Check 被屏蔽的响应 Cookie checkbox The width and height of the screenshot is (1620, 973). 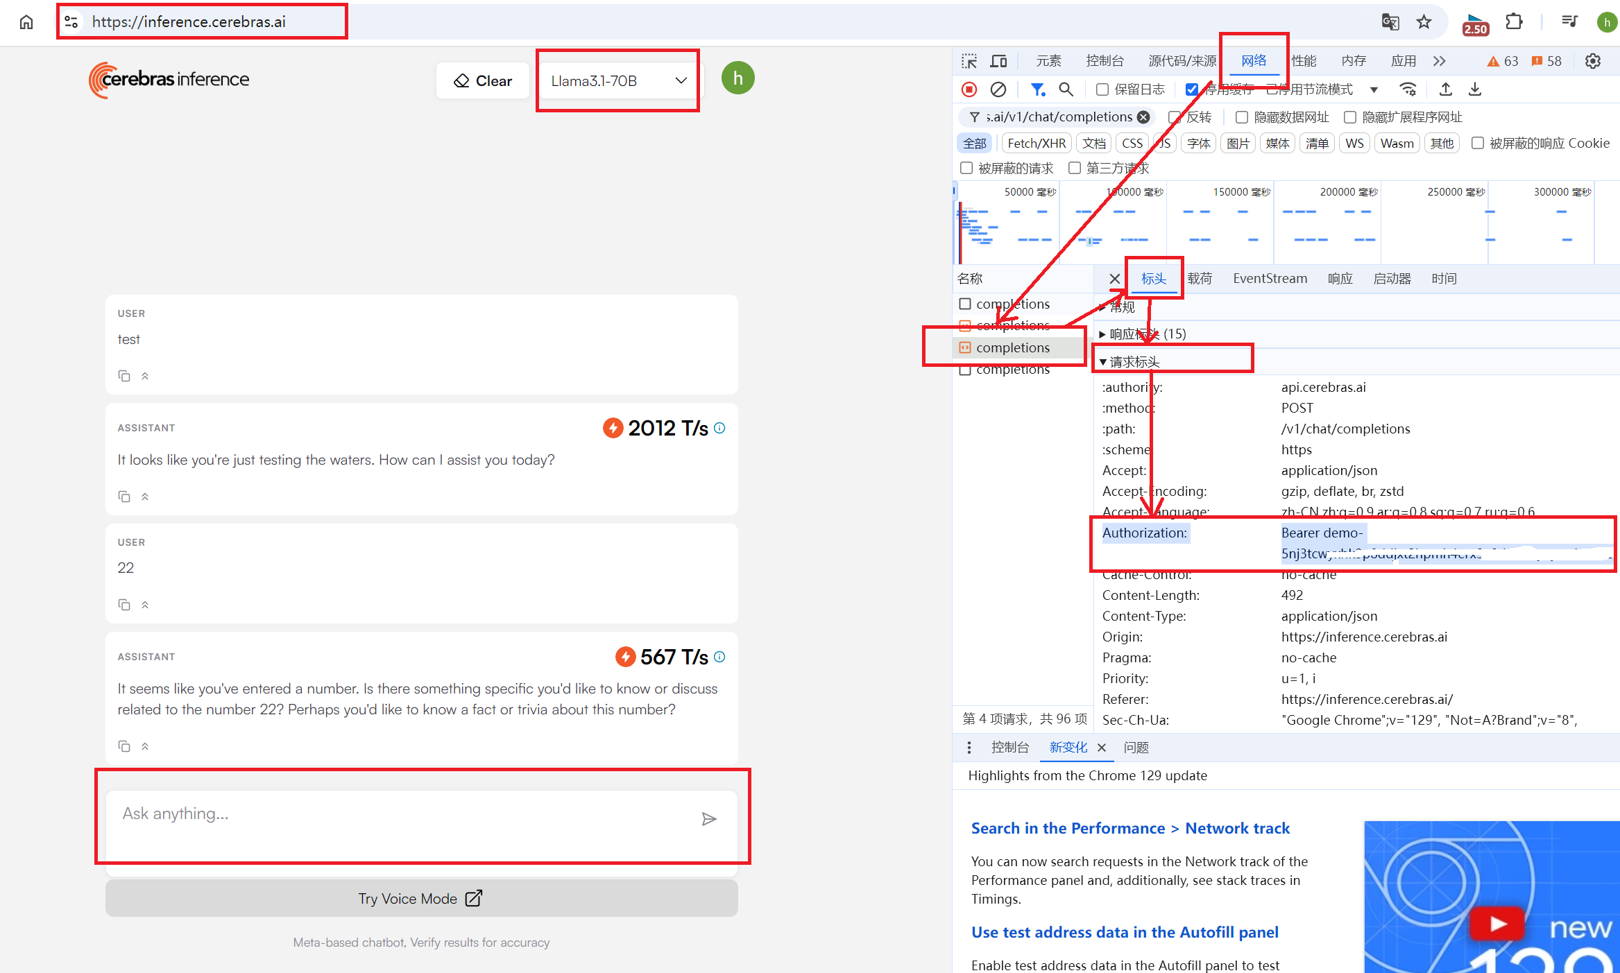[1478, 143]
